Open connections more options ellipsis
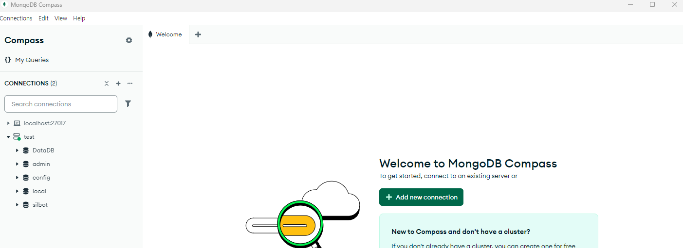683x248 pixels. [130, 83]
